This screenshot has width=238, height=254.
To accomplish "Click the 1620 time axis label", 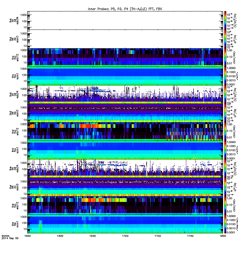I will [60, 236].
